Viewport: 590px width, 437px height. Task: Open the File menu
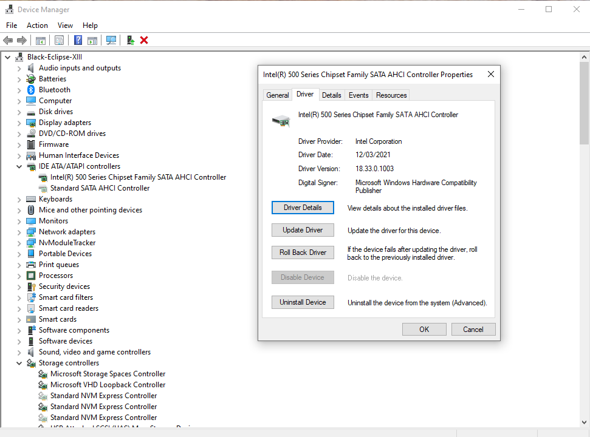click(12, 25)
